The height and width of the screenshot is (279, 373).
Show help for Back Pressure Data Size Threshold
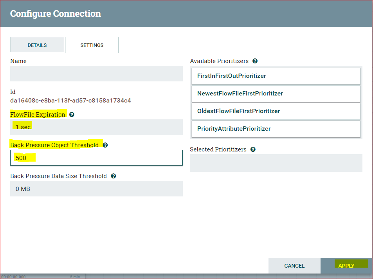114,176
